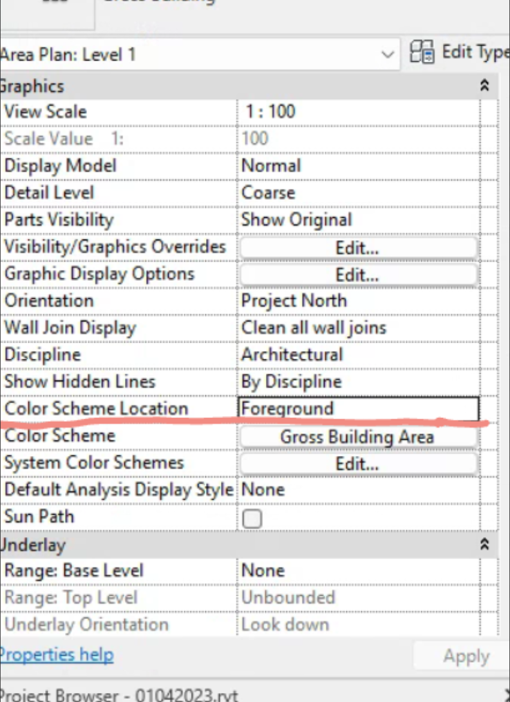Screen dimensions: 510x702
Task: Select Show Hidden Lines By Discipline value
Action: [x=359, y=381]
